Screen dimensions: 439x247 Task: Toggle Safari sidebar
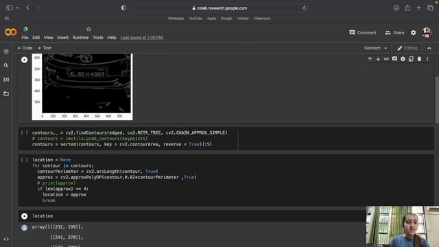pos(9,8)
